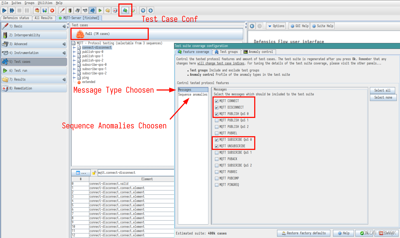Open the GUI Help button

pyautogui.click(x=299, y=26)
